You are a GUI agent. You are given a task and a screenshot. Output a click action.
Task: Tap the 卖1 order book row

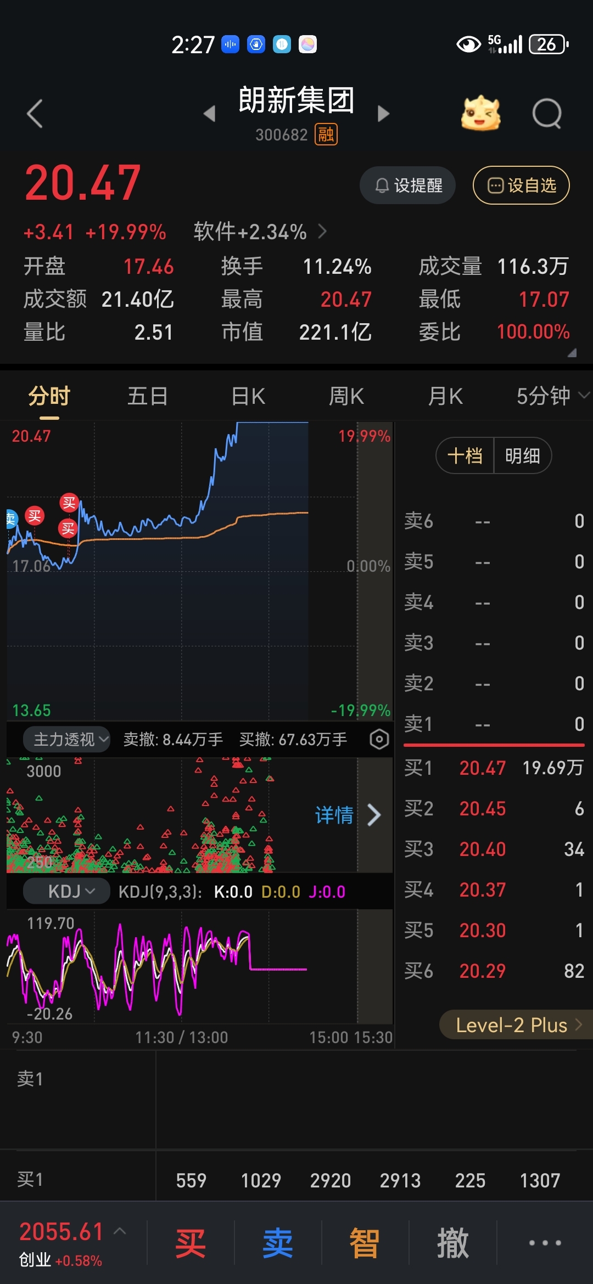pos(494,724)
